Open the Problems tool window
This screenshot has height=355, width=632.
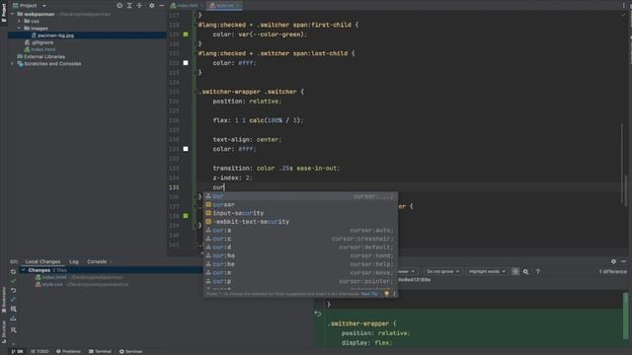pyautogui.click(x=68, y=351)
